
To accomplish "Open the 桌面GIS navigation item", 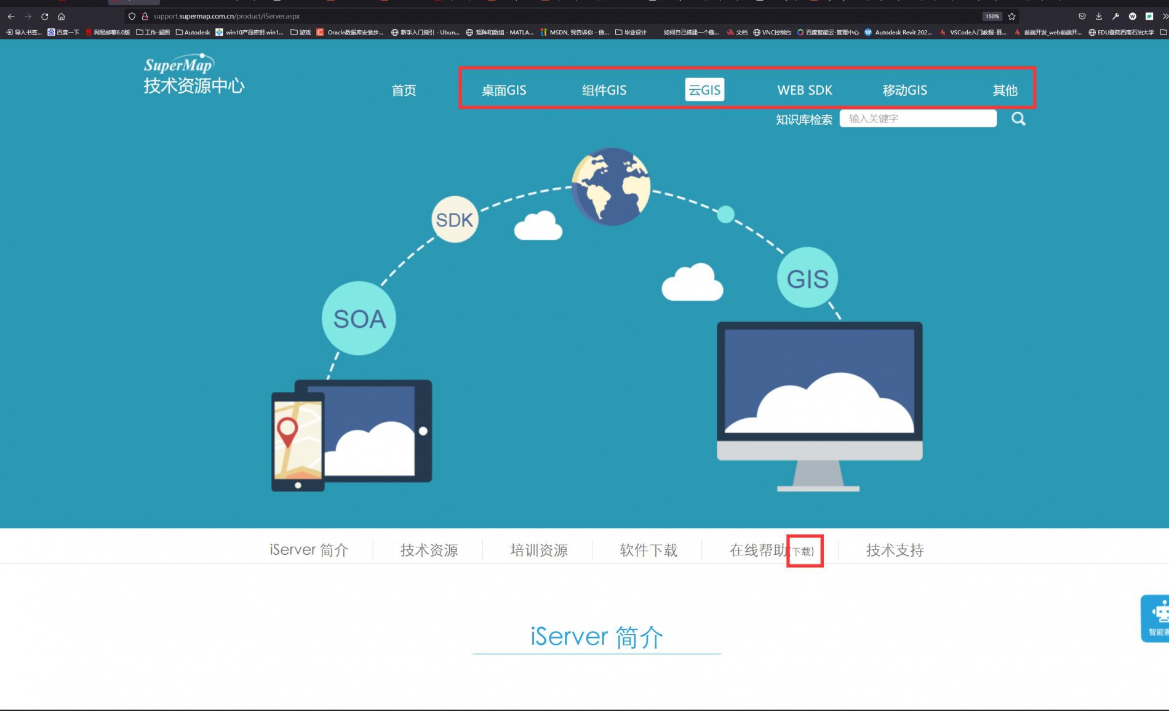I will click(x=504, y=90).
